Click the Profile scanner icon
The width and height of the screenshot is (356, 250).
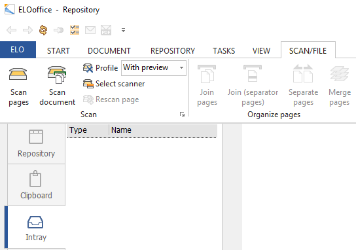[x=88, y=68]
